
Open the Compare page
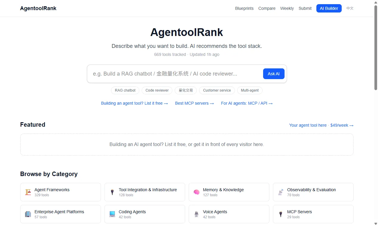(x=267, y=8)
